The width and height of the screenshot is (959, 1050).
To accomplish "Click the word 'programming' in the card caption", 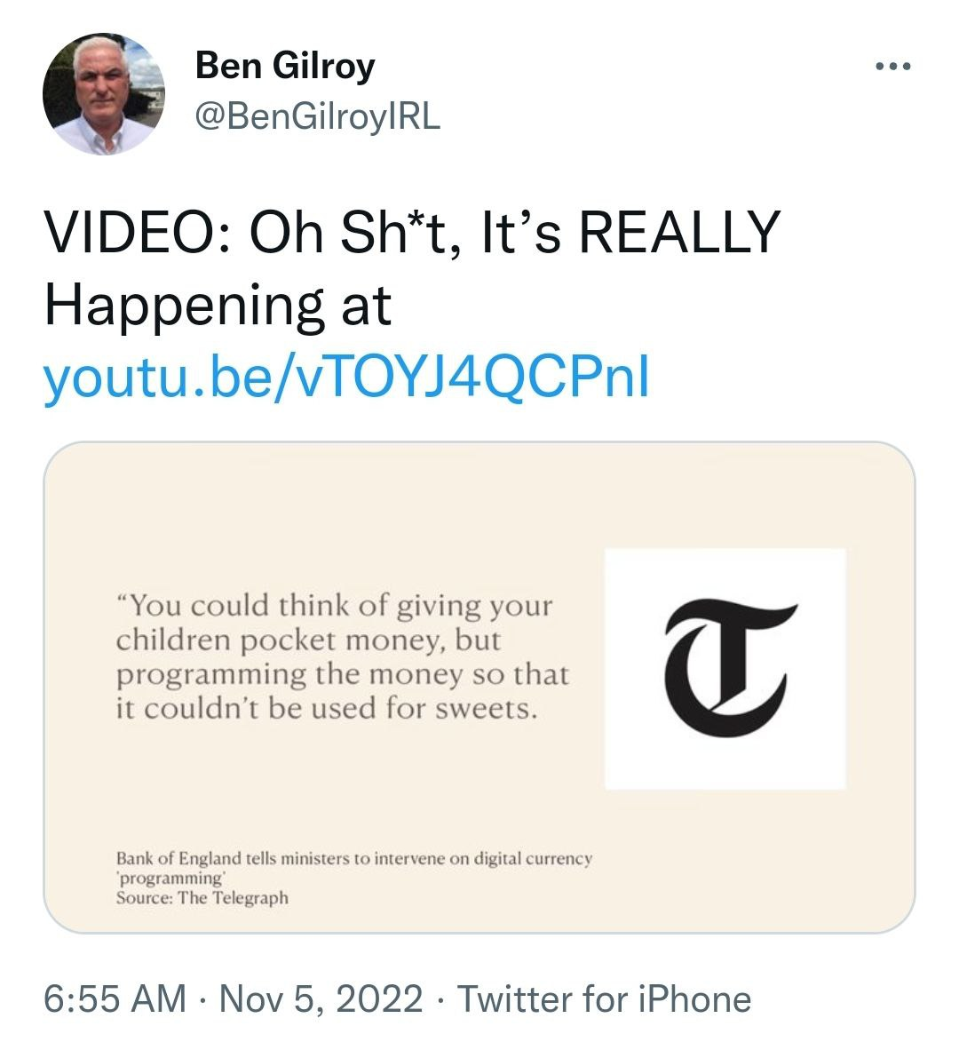I will tap(169, 878).
